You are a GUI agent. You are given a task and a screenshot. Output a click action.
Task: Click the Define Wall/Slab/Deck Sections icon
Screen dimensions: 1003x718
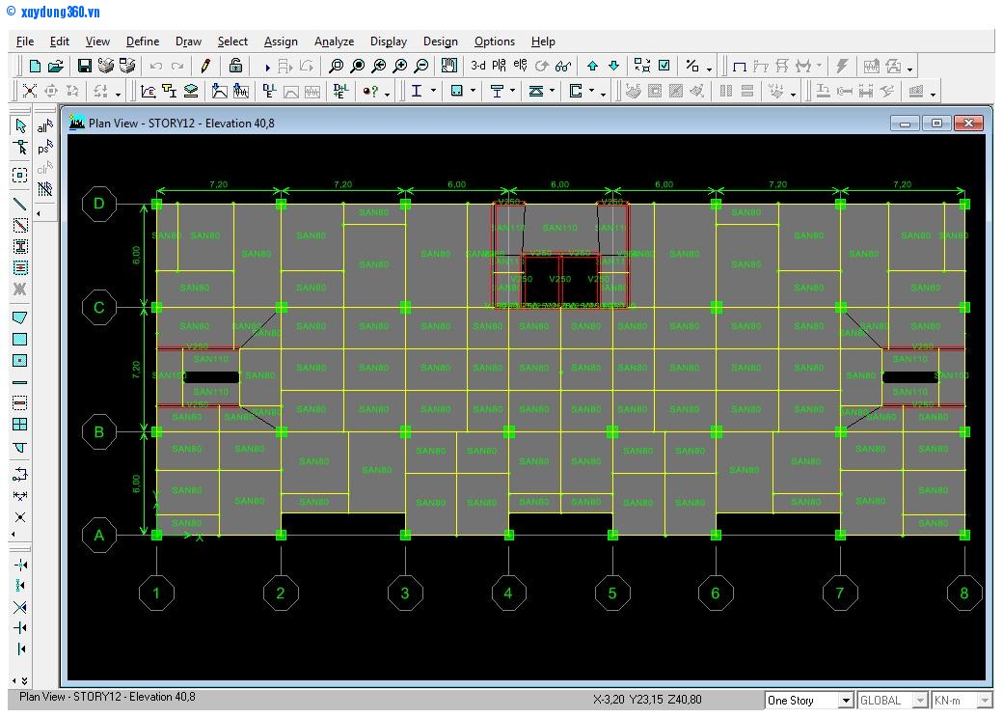click(x=191, y=92)
